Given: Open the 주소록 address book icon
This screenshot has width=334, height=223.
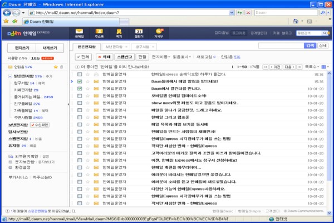Looking at the screenshot, I should pos(99,33).
